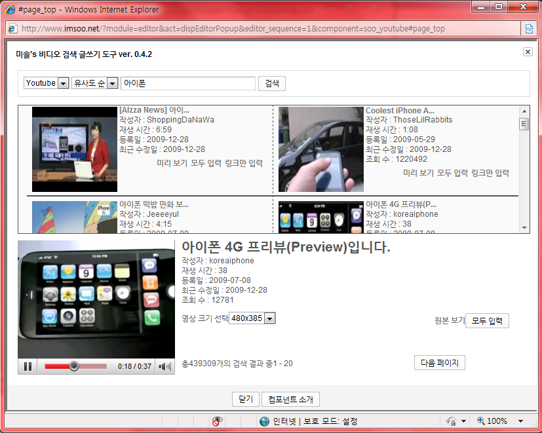Open the 아이폰 4G 프리뷰 result thumbnail
The height and width of the screenshot is (433, 542).
pyautogui.click(x=321, y=217)
